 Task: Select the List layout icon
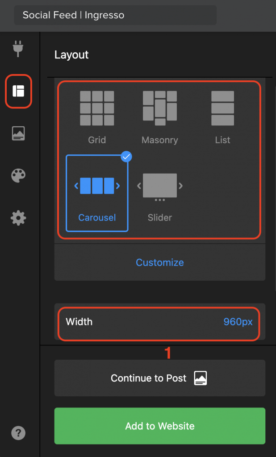[x=222, y=108]
